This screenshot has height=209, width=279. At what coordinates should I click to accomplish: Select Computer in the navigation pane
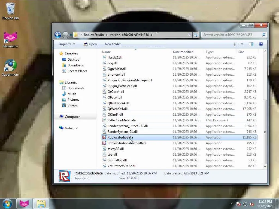pyautogui.click(x=72, y=117)
